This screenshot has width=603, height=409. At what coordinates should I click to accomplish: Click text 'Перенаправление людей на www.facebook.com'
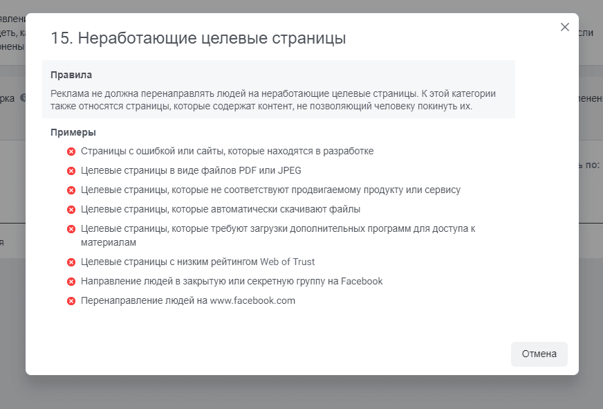pyautogui.click(x=188, y=300)
